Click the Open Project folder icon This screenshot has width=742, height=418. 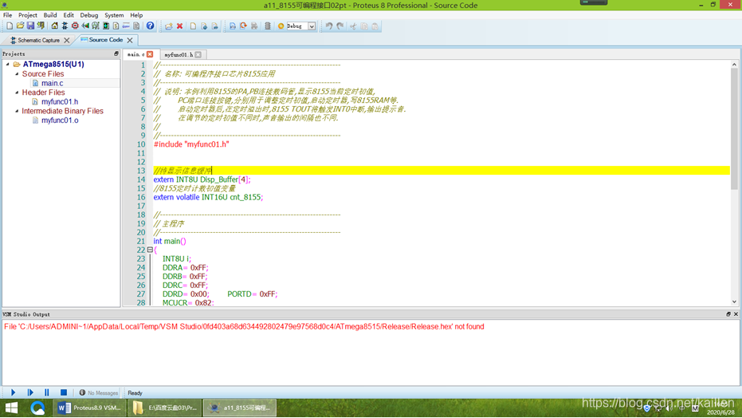click(x=21, y=26)
